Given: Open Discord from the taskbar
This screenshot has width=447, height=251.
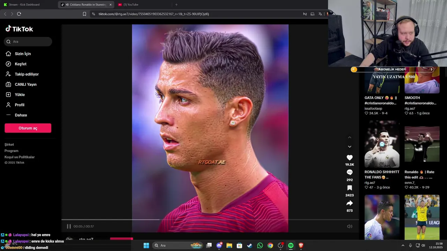Looking at the screenshot, I should [219, 245].
